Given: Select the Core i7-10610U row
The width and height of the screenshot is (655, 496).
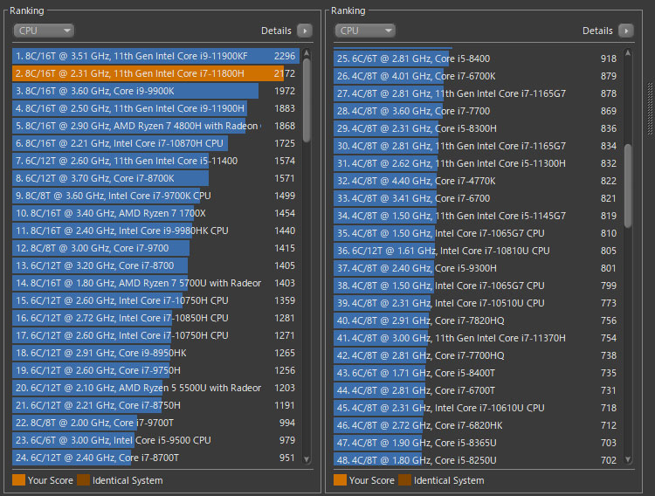Looking at the screenshot, I should pos(477,408).
